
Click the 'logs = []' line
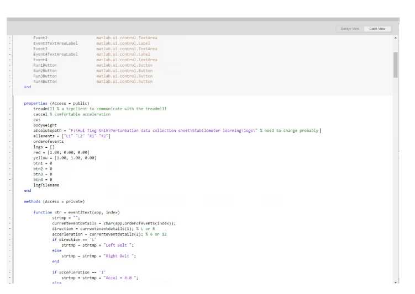point(44,147)
